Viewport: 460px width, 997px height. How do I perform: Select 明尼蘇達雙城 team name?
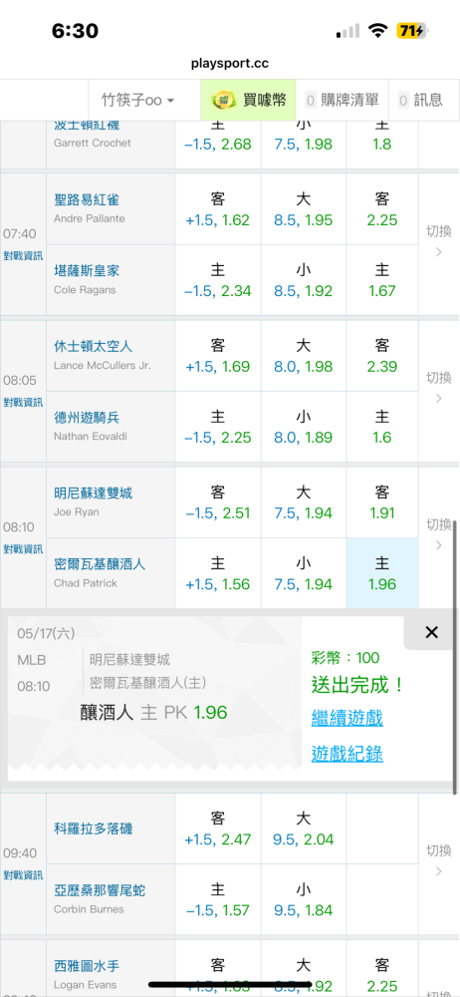coord(93,493)
